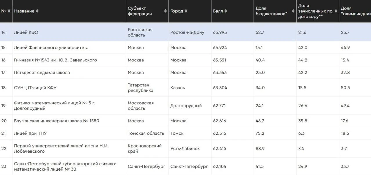Sort by Субъект федерации arrows icon
Viewport: 371px width, 175px height.
165,11
